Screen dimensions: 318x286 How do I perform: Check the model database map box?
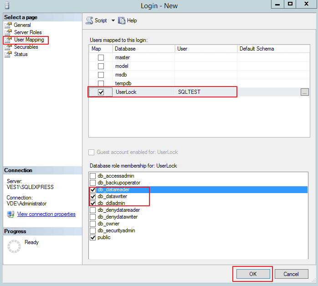(x=101, y=66)
